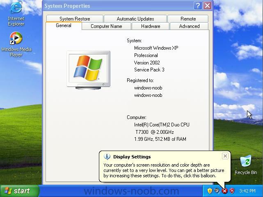
Task: Click the 'Display Settings' balloon title
Action: pos(132,157)
